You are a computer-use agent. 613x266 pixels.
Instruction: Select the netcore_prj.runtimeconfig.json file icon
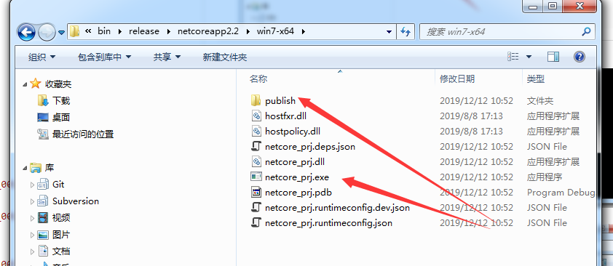pos(256,222)
